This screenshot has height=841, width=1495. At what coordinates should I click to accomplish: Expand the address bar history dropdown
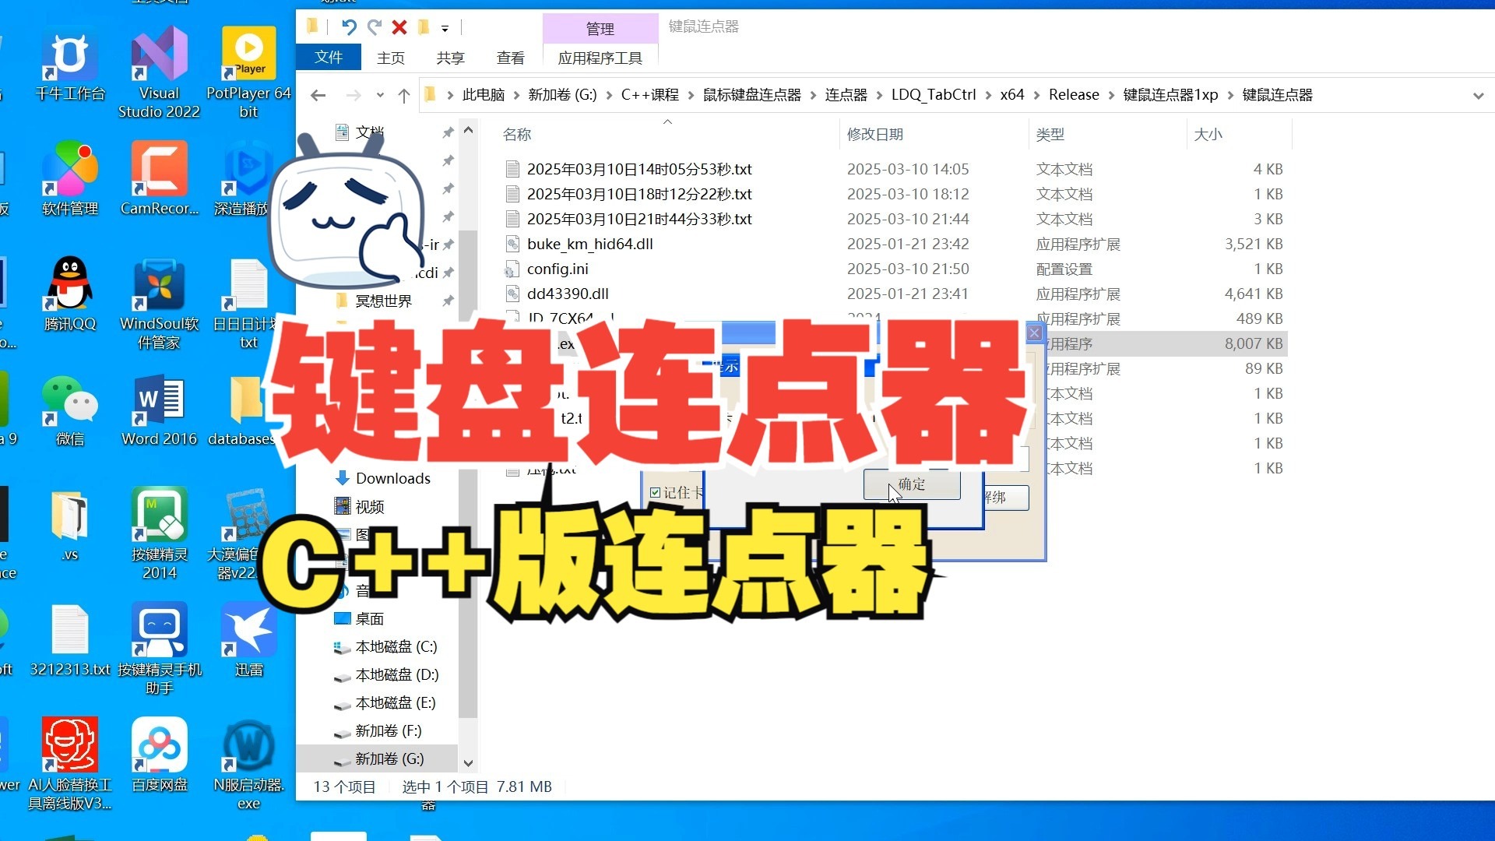[1478, 95]
